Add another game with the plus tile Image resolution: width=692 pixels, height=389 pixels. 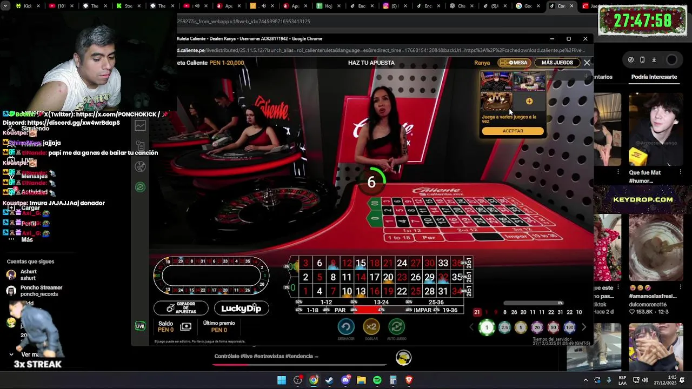pyautogui.click(x=529, y=102)
